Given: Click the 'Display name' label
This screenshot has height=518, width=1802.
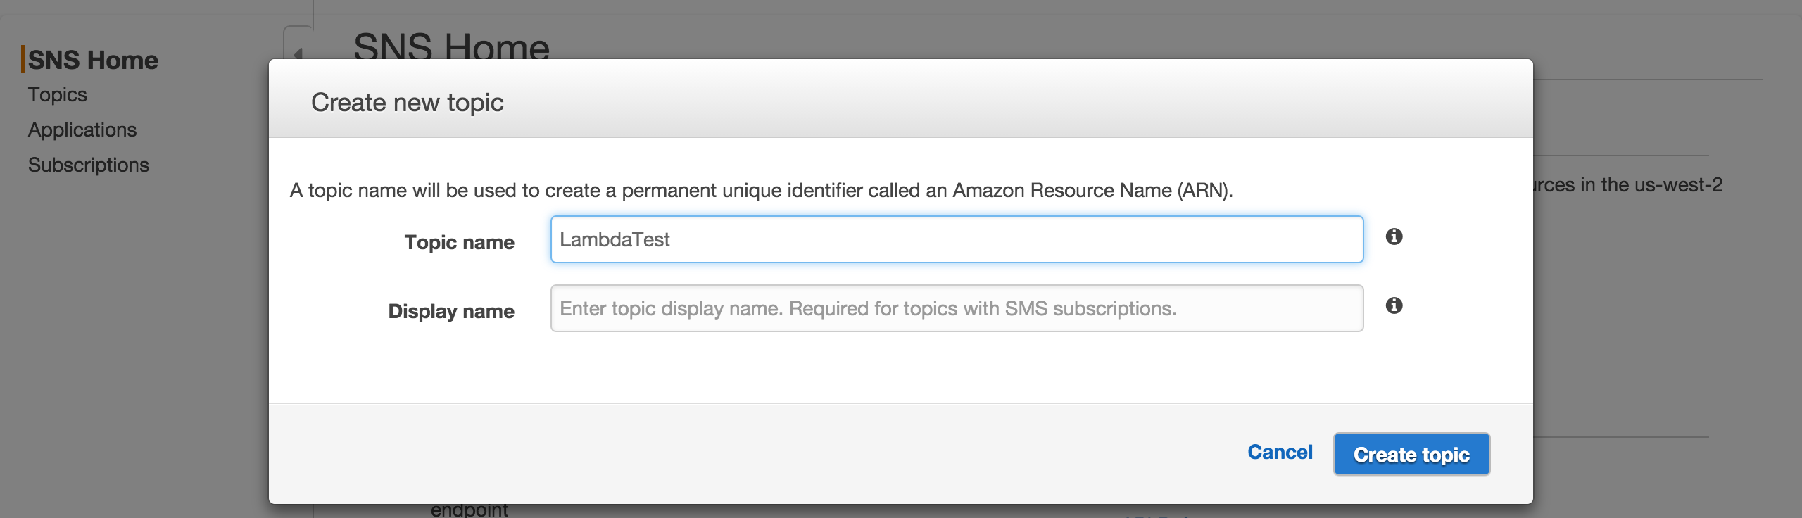Looking at the screenshot, I should coord(451,311).
